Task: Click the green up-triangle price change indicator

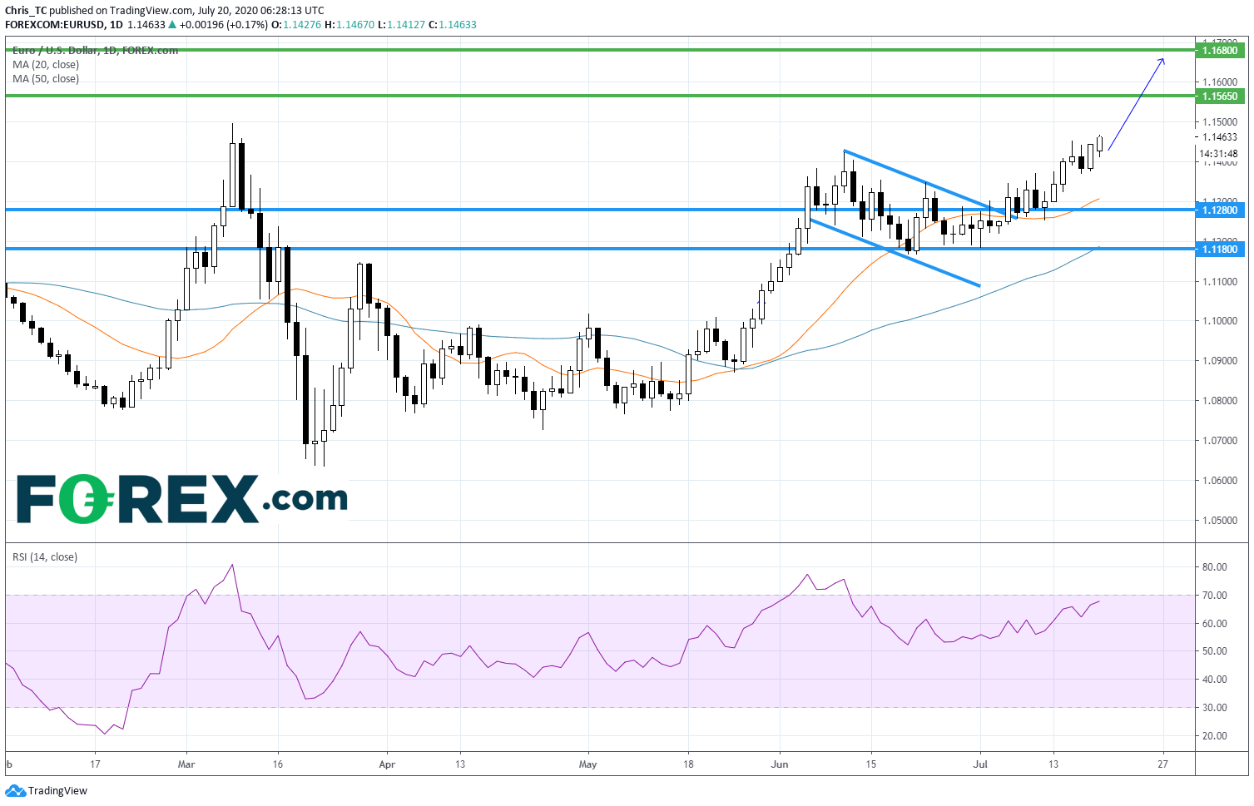Action: 172,25
